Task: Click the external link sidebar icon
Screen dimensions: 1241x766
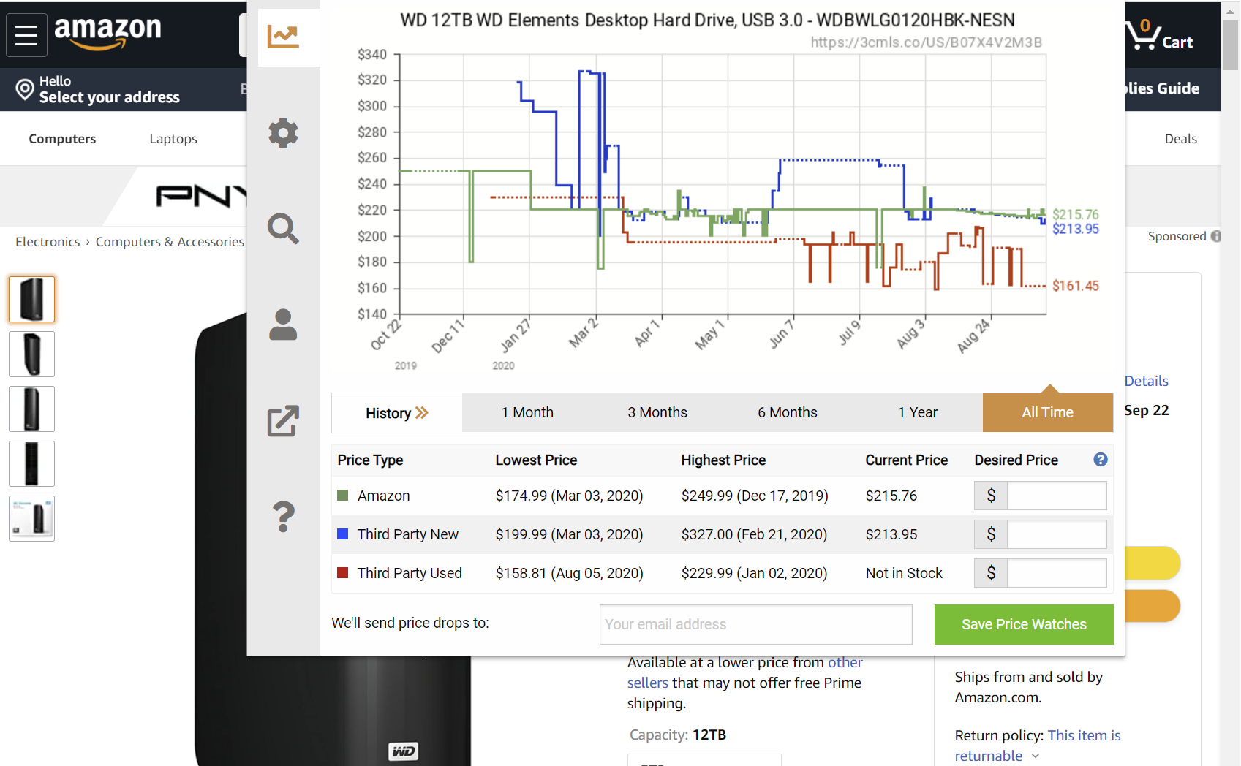Action: pyautogui.click(x=283, y=421)
